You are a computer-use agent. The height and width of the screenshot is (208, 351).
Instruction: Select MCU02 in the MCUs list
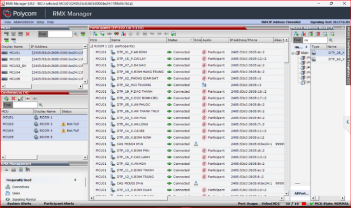[x=42, y=59]
